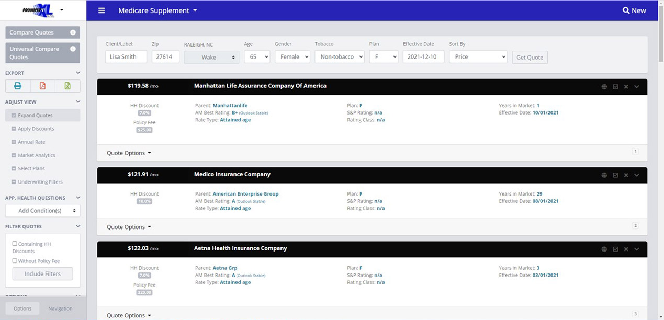Click the Include Filters button
This screenshot has height=320, width=664.
pyautogui.click(x=42, y=273)
